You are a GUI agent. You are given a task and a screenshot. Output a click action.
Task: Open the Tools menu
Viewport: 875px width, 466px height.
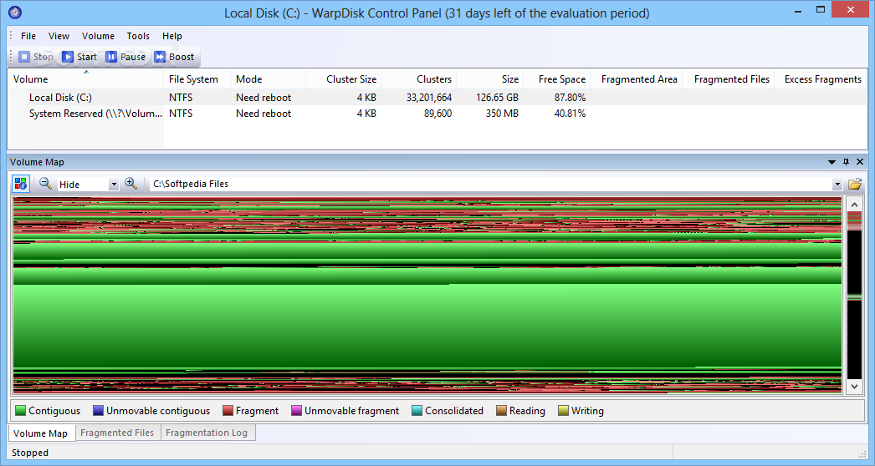click(x=138, y=36)
